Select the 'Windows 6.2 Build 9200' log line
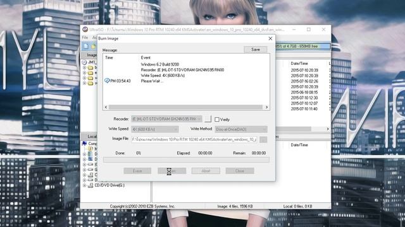Image resolution: width=405 pixels, height=227 pixels. pyautogui.click(x=160, y=64)
